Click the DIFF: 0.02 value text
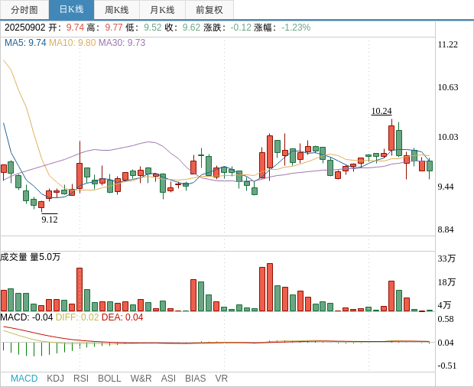 (77, 317)
